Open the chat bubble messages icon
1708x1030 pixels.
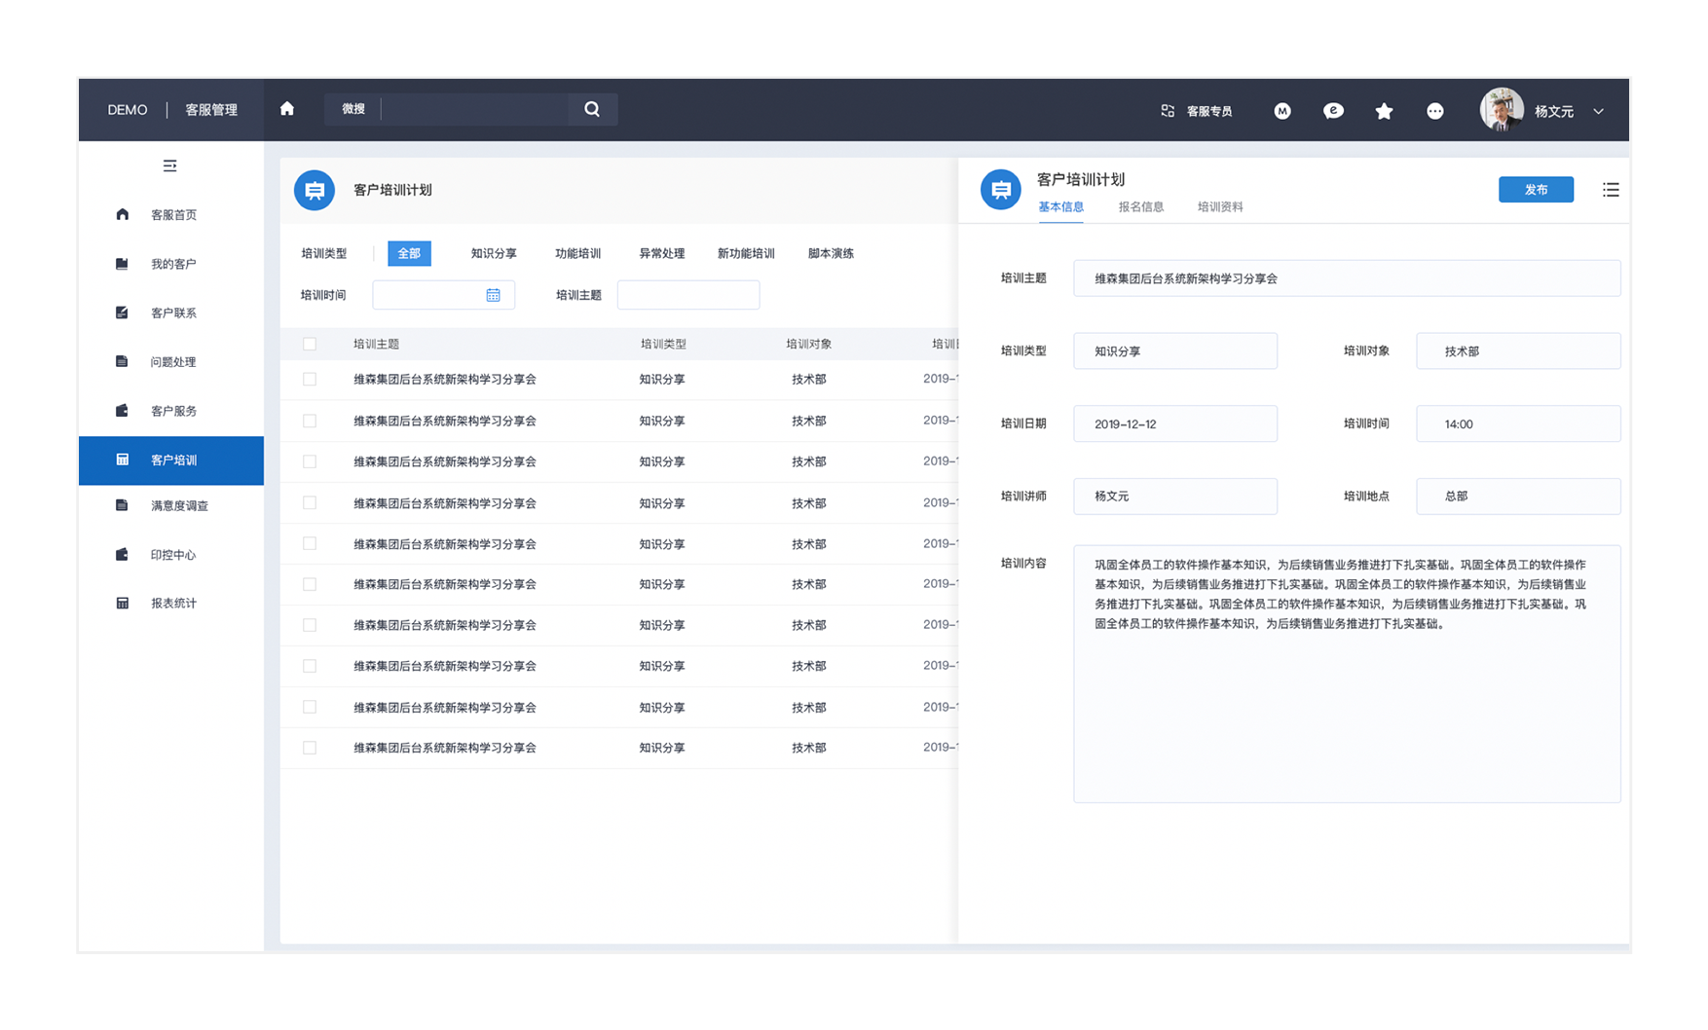pyautogui.click(x=1333, y=111)
